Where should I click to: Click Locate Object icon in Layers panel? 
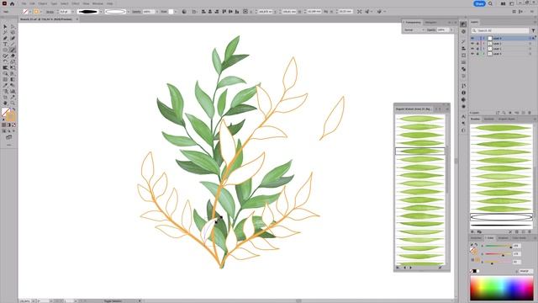tap(504, 113)
